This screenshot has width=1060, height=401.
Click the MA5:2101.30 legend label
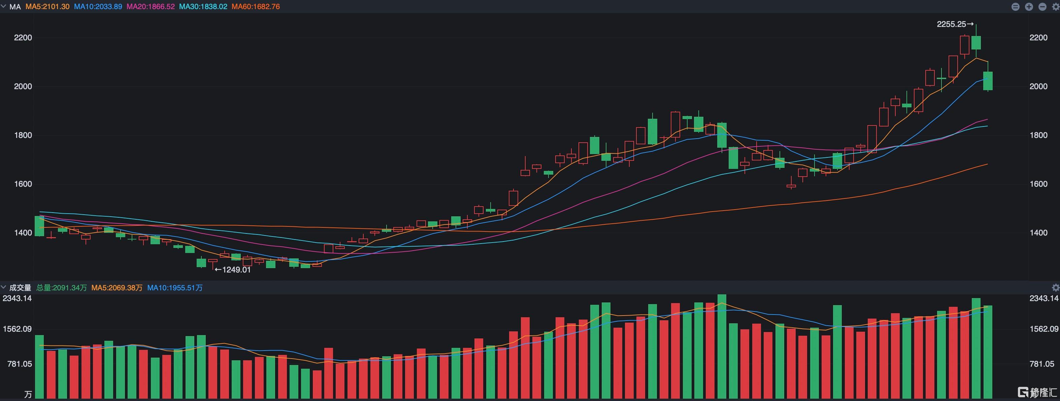pyautogui.click(x=47, y=7)
